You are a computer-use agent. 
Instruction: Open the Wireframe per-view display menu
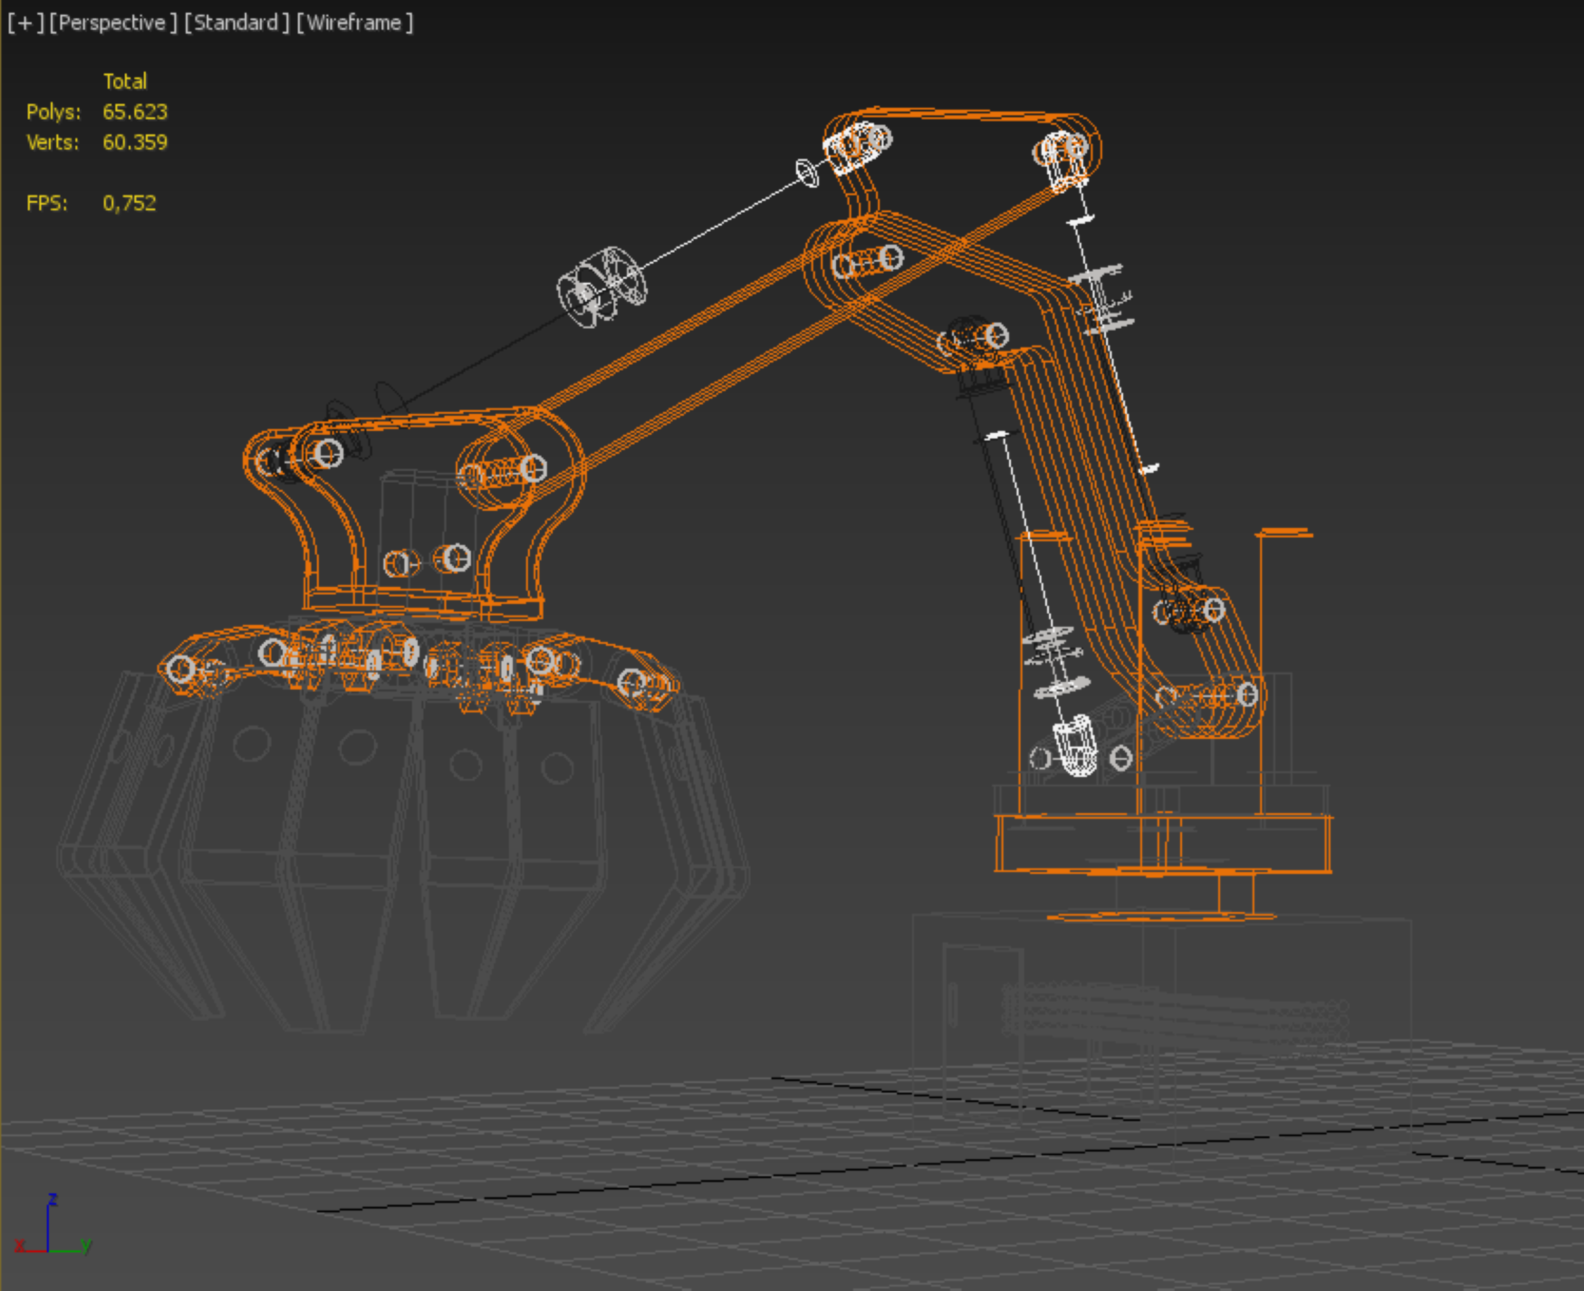(354, 23)
